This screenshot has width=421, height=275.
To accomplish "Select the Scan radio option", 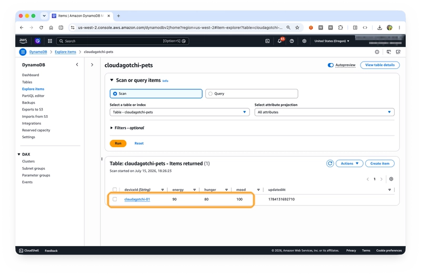I will click(115, 94).
